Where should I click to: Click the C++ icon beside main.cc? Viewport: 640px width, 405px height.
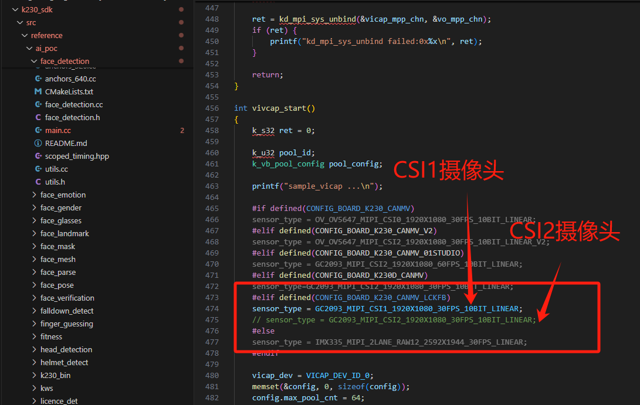tap(38, 130)
